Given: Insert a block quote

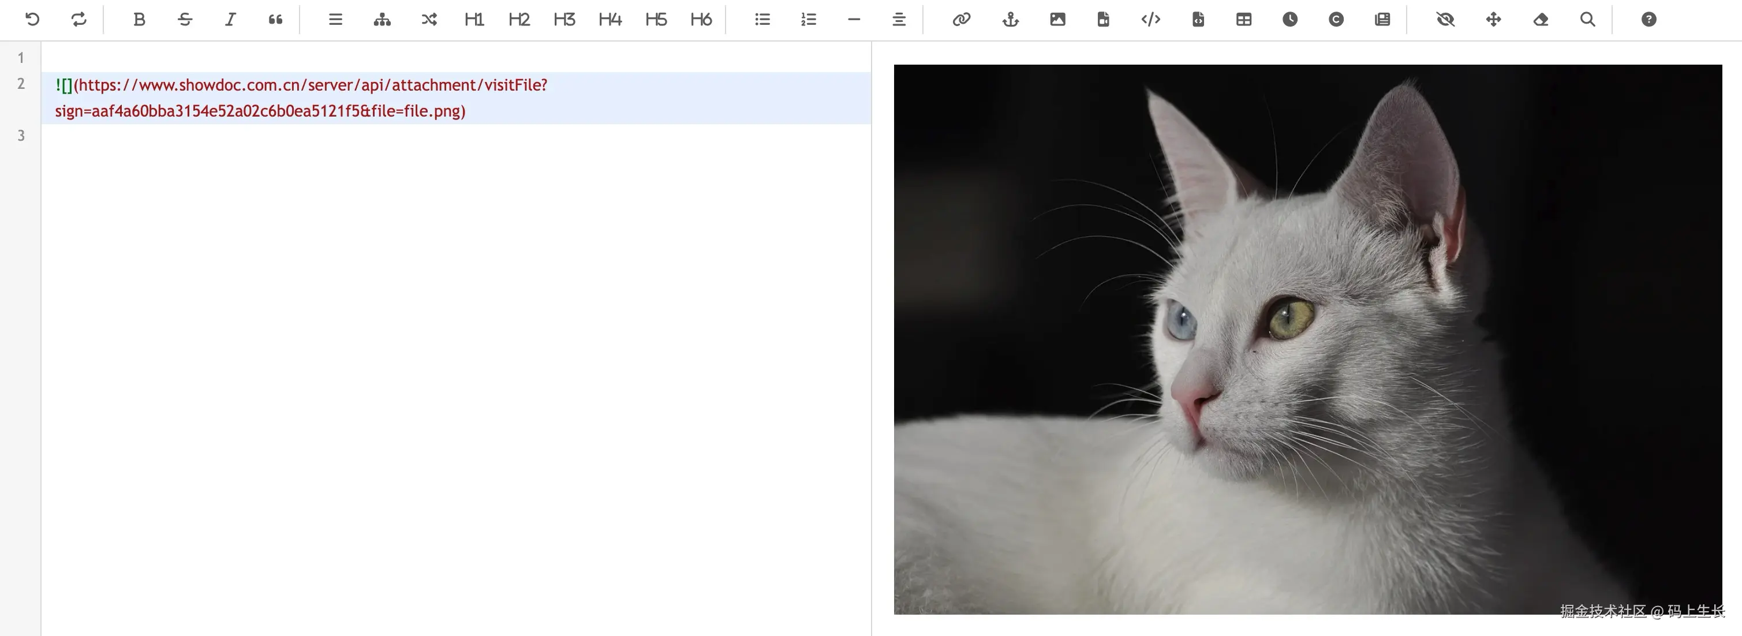Looking at the screenshot, I should coord(275,19).
